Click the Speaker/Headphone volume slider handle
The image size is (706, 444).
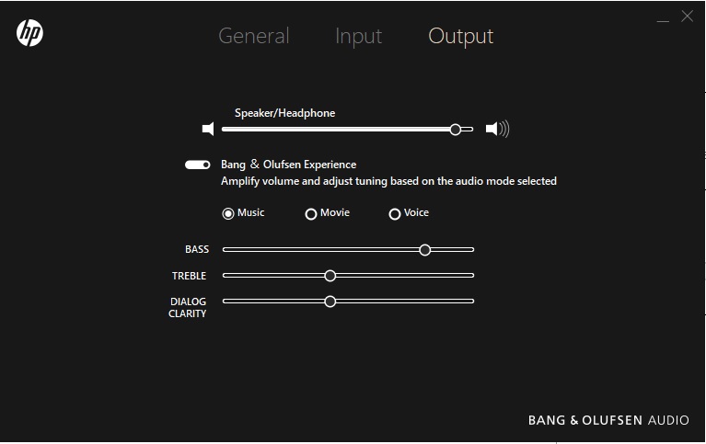pos(456,130)
